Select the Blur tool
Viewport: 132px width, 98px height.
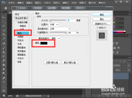(x=4, y=69)
